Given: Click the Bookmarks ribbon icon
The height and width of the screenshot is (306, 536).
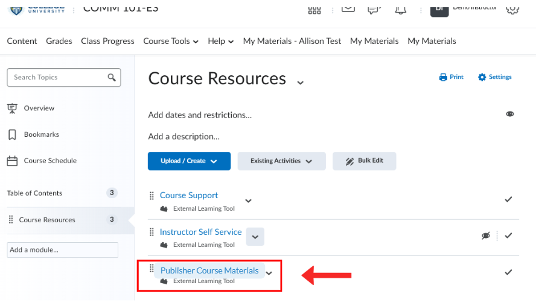Looking at the screenshot, I should 12,134.
